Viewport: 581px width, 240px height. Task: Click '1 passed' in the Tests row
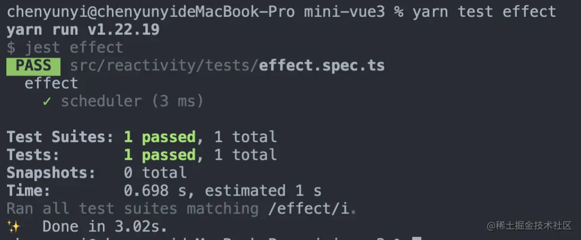pos(160,155)
